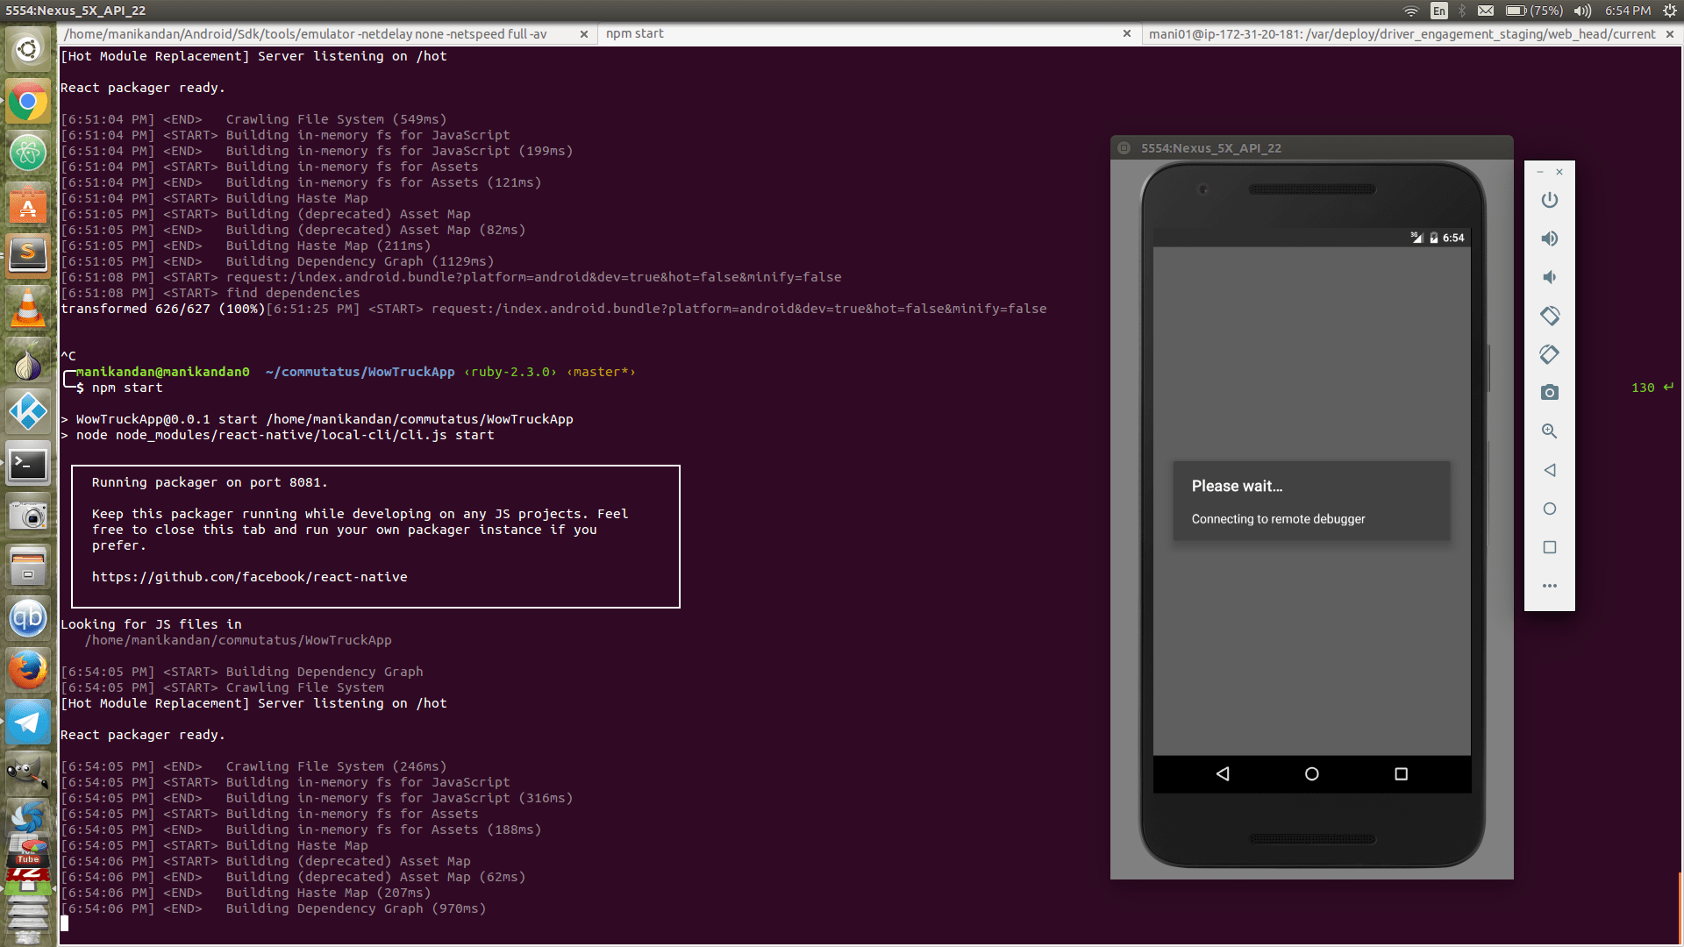Open Ubuntu Software Center icon

(28, 205)
